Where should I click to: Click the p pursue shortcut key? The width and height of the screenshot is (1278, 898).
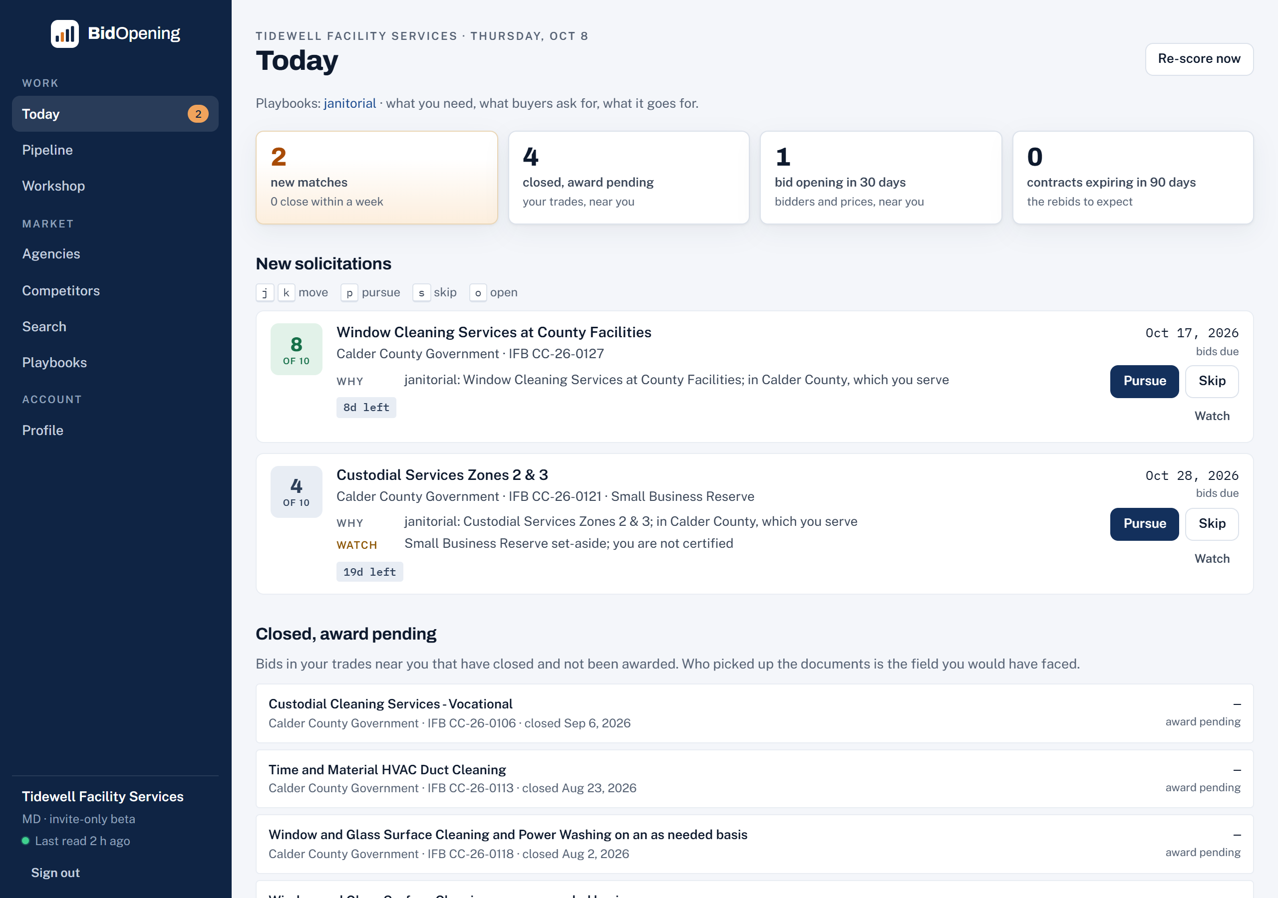(x=349, y=293)
